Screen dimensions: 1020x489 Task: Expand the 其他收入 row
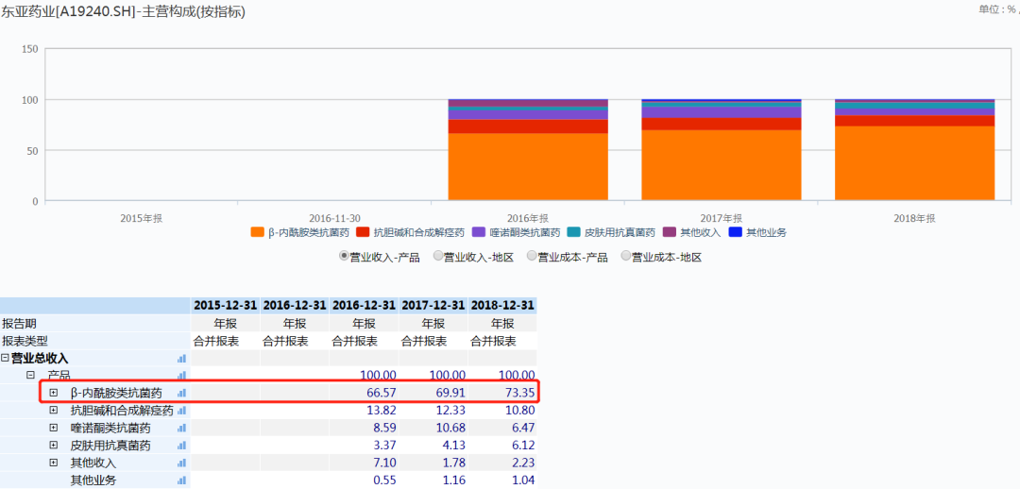coord(54,463)
